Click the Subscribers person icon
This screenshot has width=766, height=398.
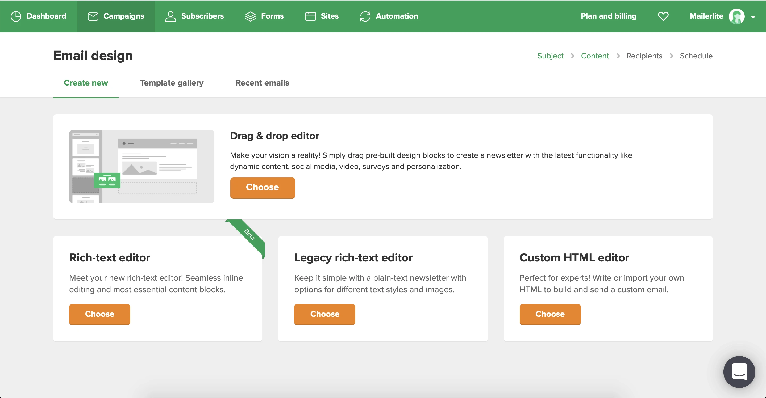click(x=170, y=16)
